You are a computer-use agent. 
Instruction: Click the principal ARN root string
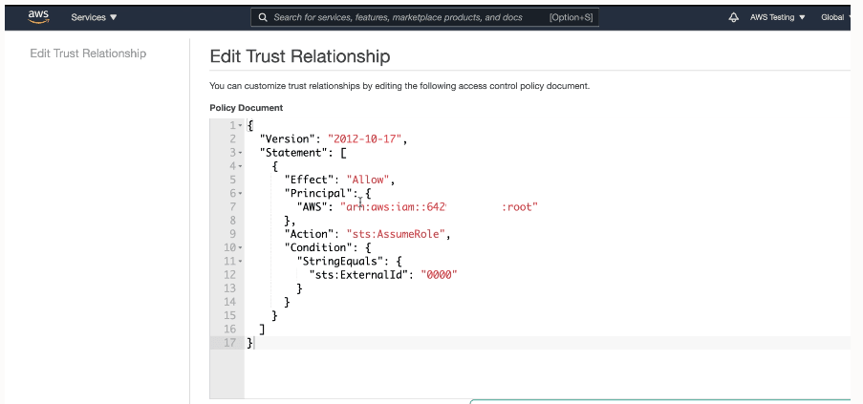(x=439, y=206)
